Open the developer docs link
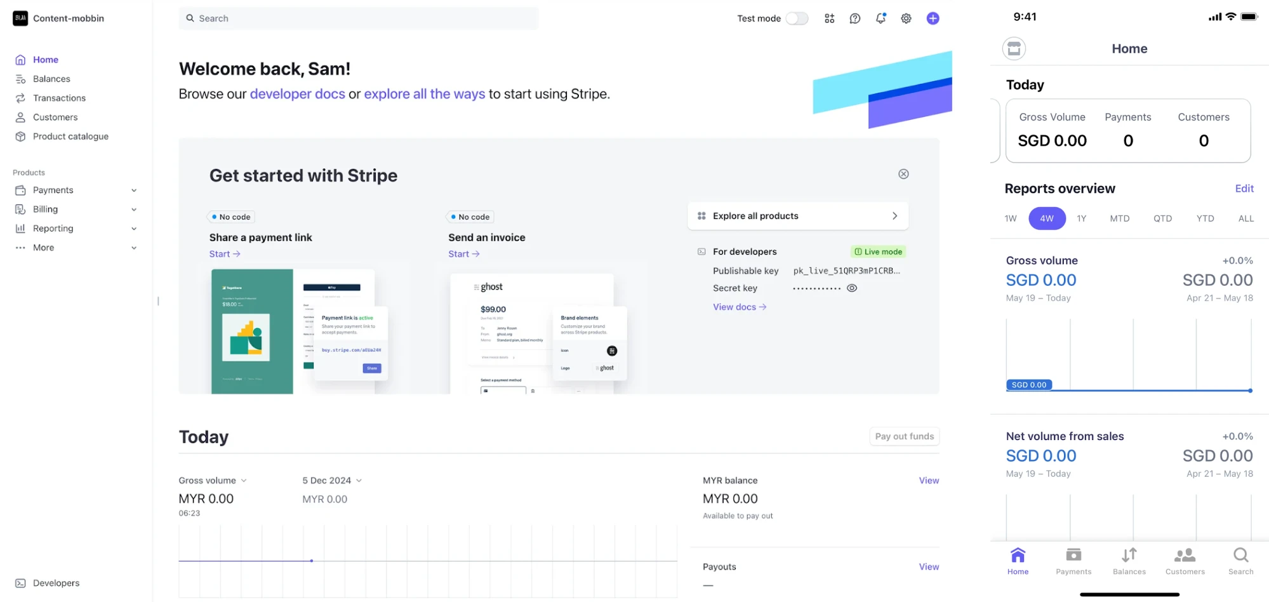The height and width of the screenshot is (602, 1269). (297, 93)
